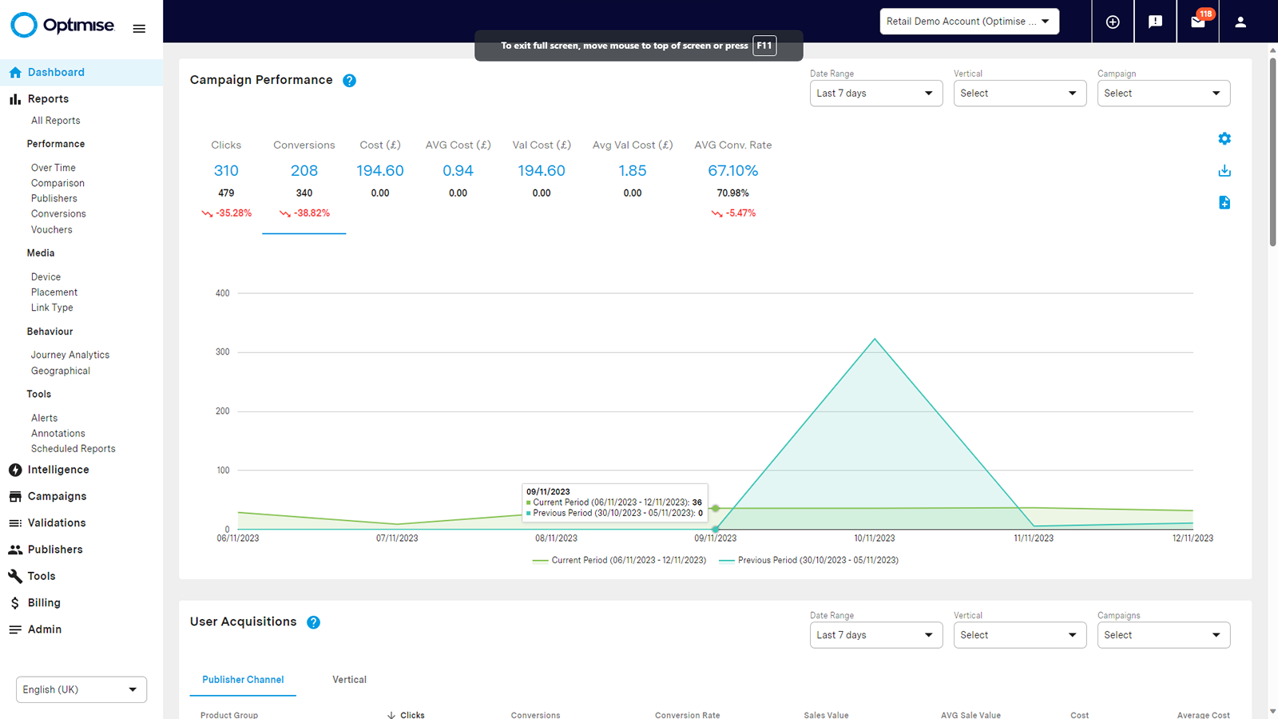
Task: Click the Campaign Performance help question mark
Action: coord(349,80)
